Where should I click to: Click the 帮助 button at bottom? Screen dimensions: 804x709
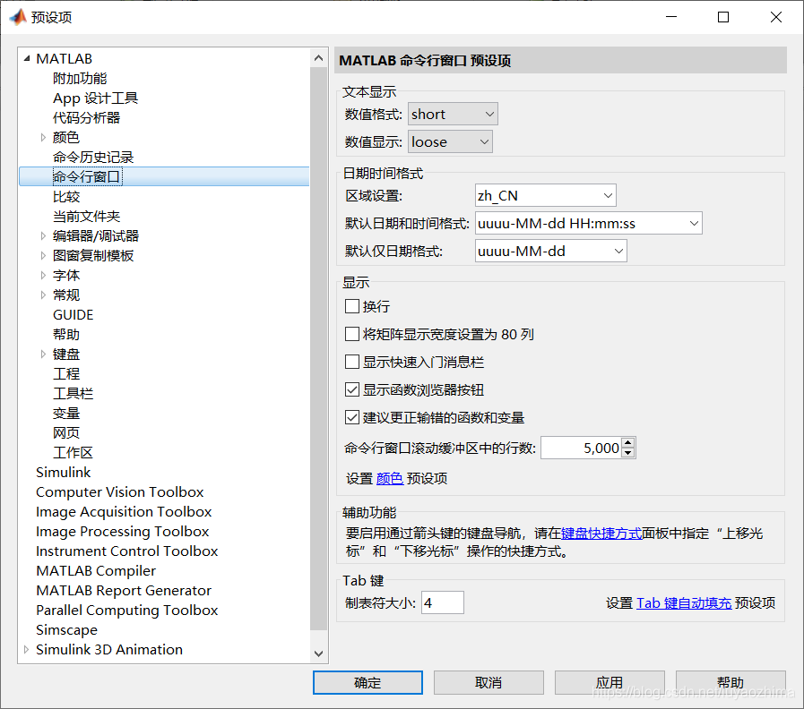pos(731,682)
